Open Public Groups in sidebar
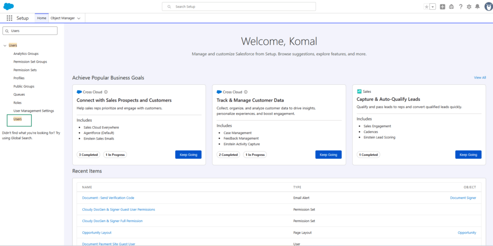The image size is (493, 246). pos(24,87)
